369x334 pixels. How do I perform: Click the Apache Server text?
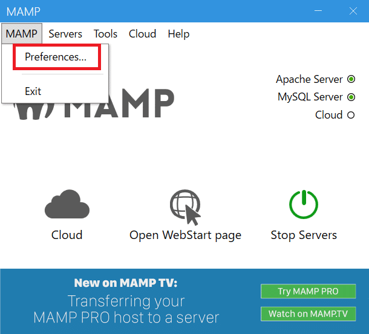(309, 79)
